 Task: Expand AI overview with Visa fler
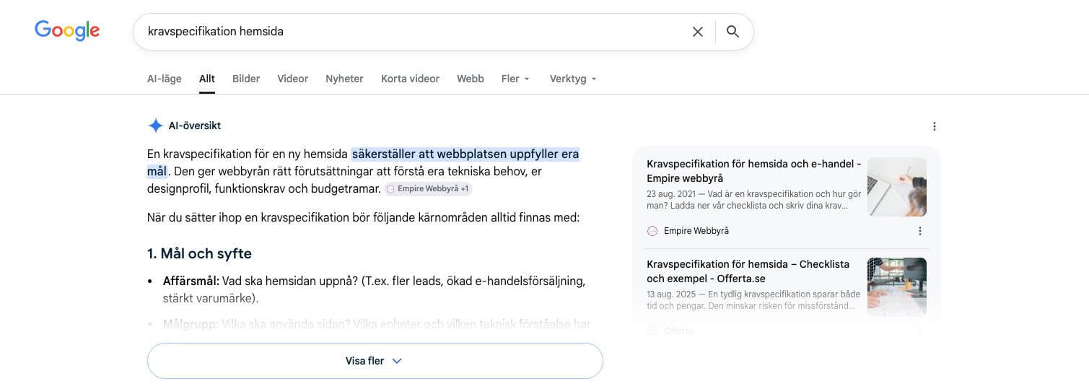pyautogui.click(x=375, y=361)
